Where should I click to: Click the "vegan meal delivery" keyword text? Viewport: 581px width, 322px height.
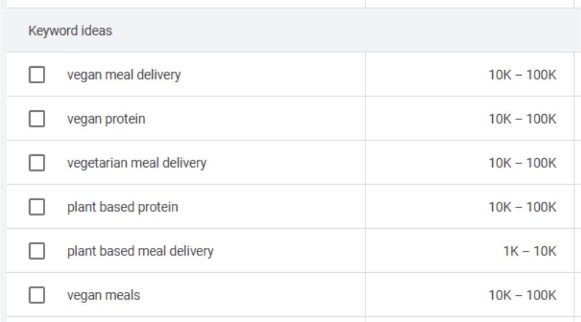pyautogui.click(x=124, y=75)
